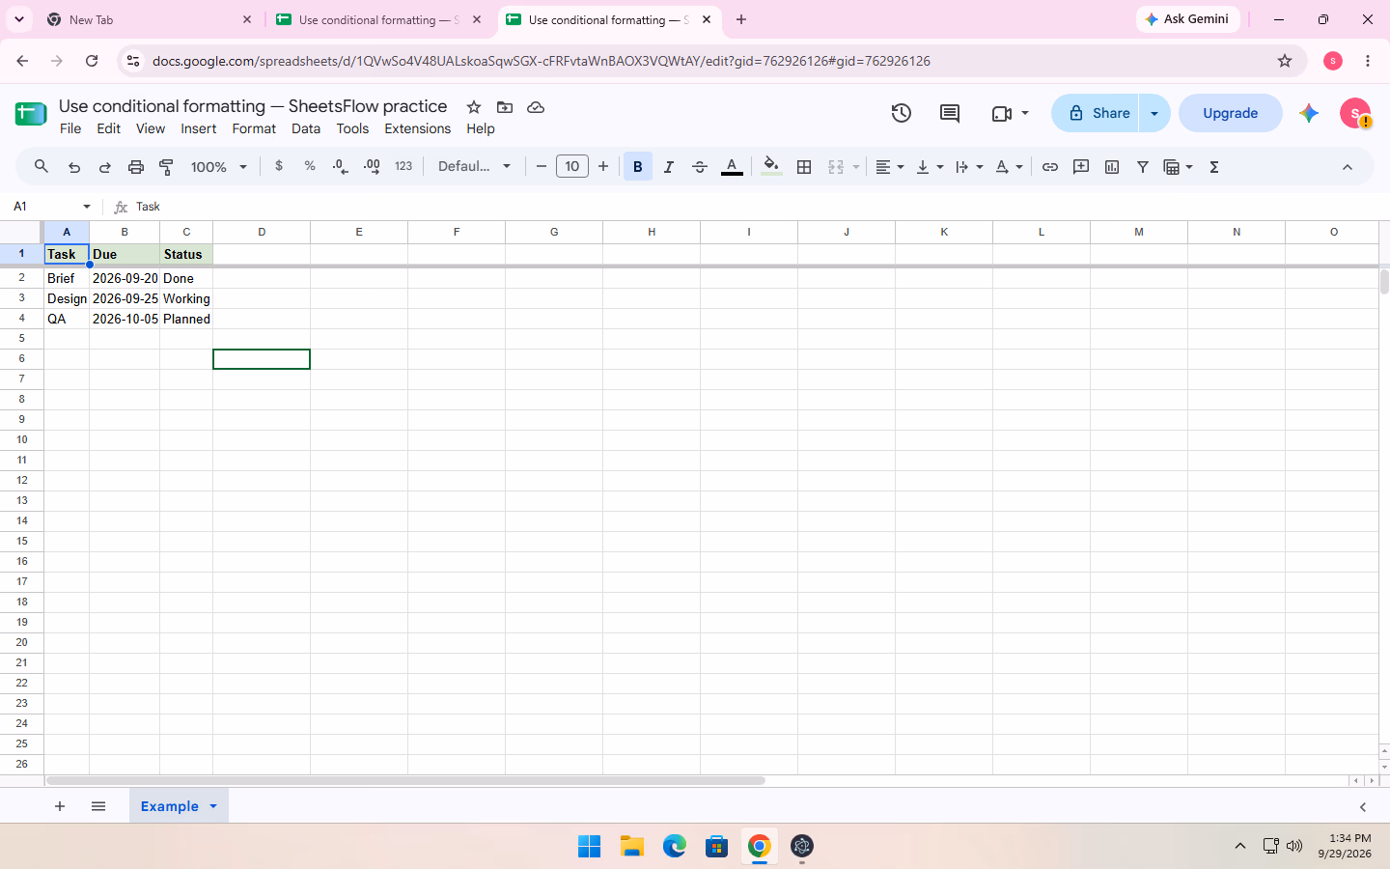This screenshot has width=1390, height=869.
Task: Open the functions sigma menu
Action: coord(1214,167)
